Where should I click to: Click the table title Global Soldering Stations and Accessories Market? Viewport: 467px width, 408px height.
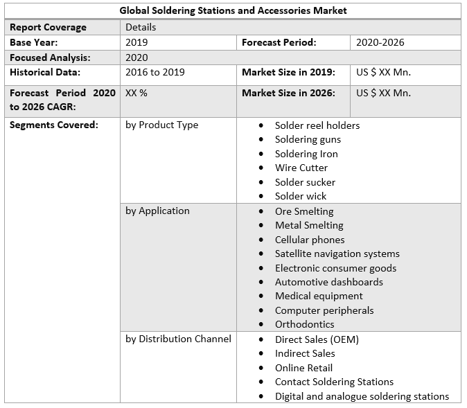click(x=233, y=10)
